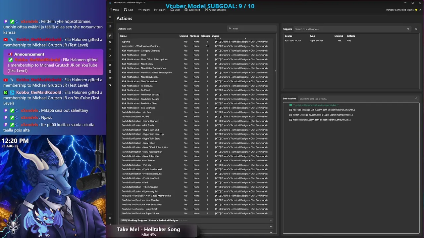Click the magnifier in the sub-action search box
This screenshot has width=424, height=238.
[416, 99]
